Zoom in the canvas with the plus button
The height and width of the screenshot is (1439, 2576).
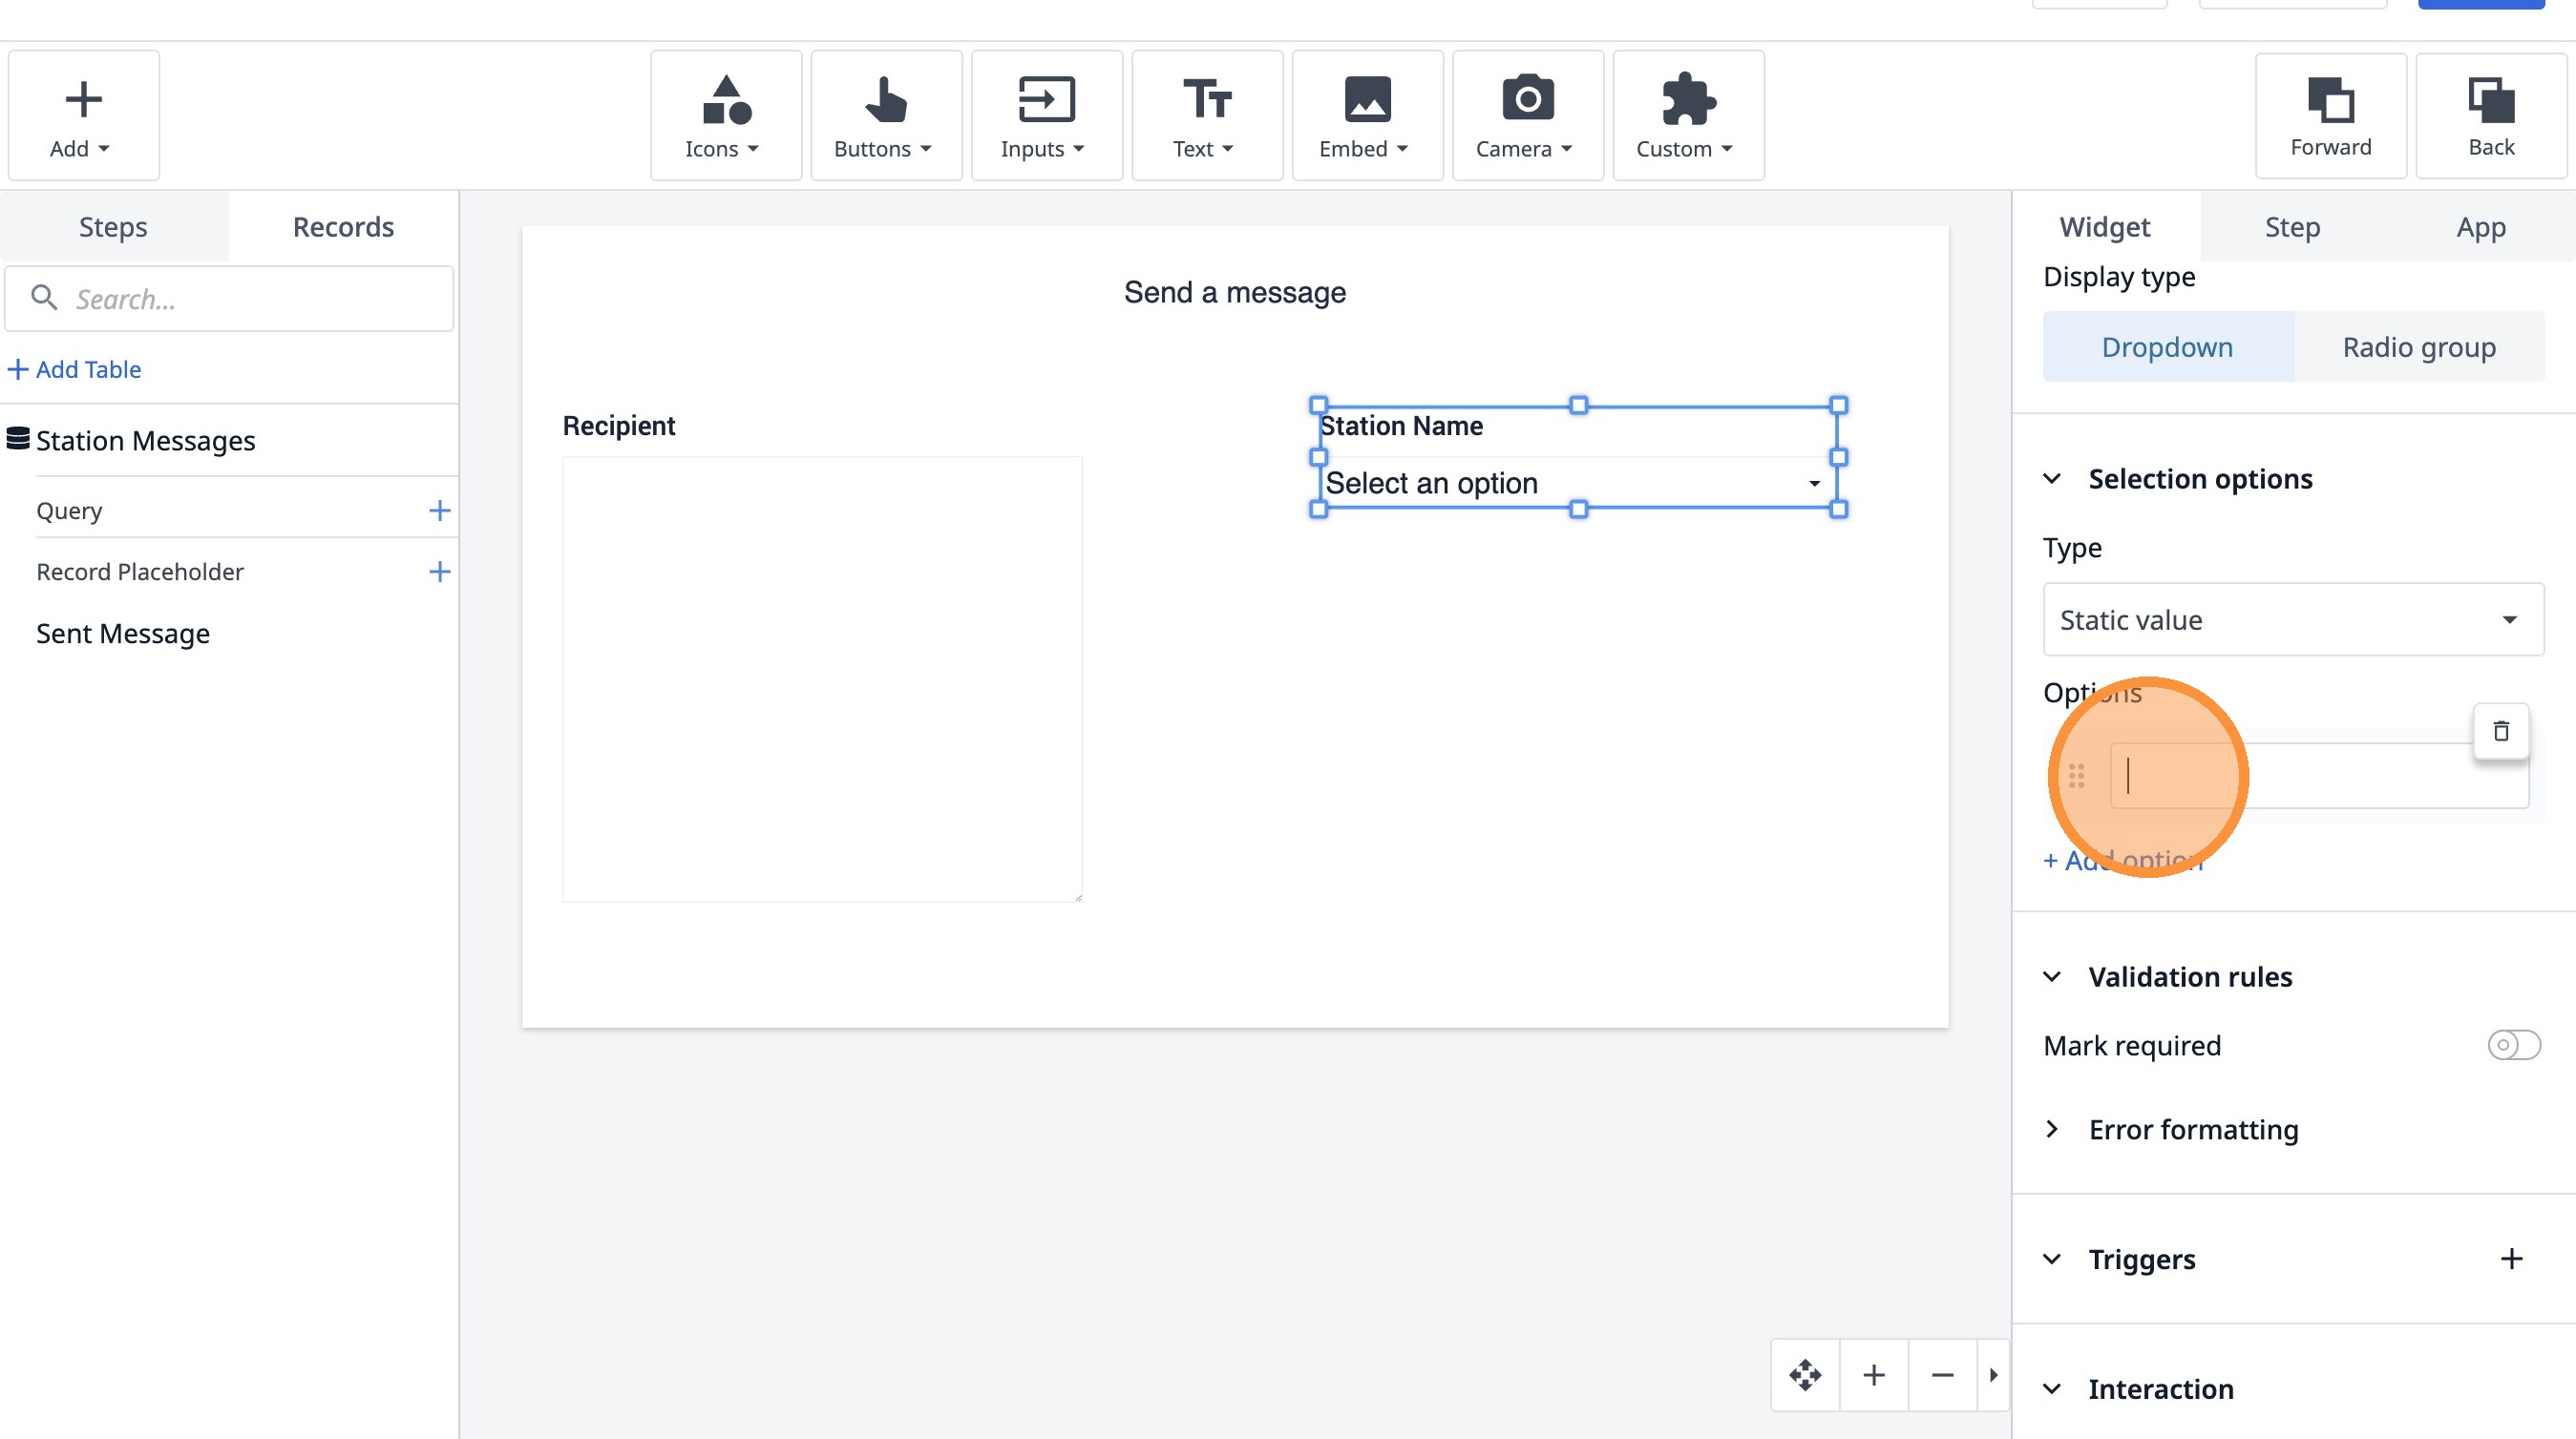point(1874,1375)
